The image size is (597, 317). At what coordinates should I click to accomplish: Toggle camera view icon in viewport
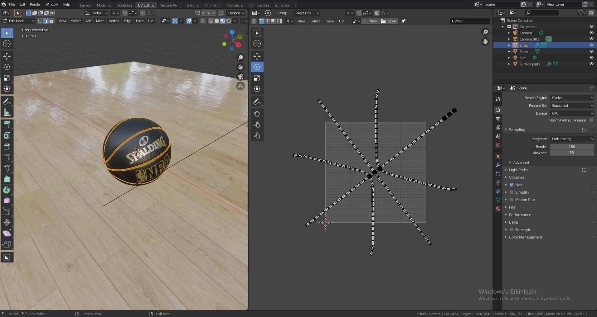[240, 77]
